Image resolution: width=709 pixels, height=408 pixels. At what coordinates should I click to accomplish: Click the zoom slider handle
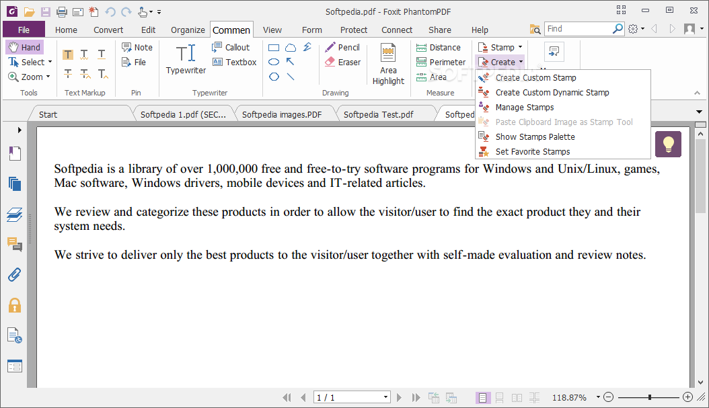point(650,397)
